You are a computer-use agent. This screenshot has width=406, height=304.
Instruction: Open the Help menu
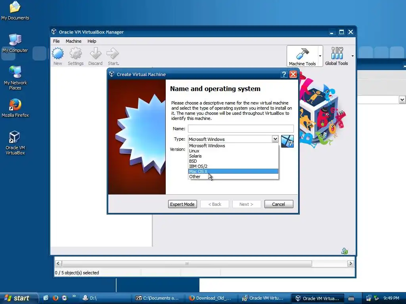tap(92, 41)
